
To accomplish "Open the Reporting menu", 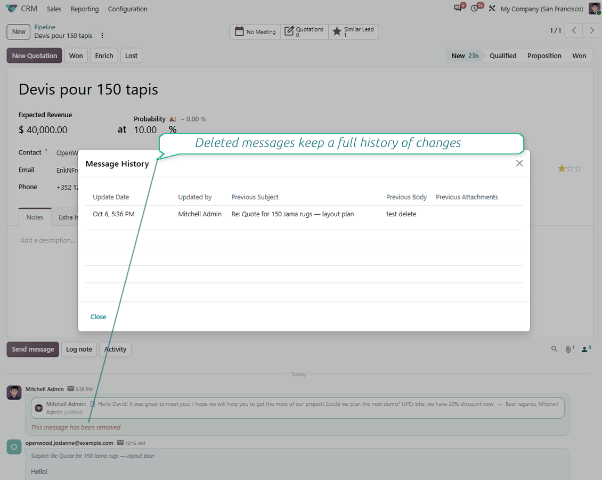I will [85, 9].
